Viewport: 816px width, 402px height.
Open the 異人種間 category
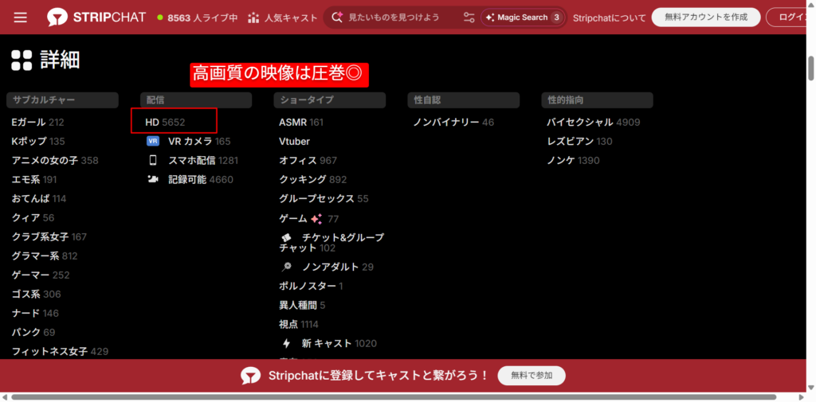point(302,305)
